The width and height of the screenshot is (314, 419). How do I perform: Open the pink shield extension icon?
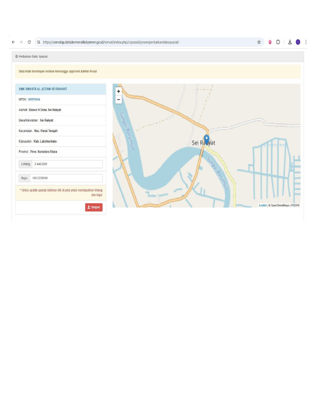coord(270,42)
